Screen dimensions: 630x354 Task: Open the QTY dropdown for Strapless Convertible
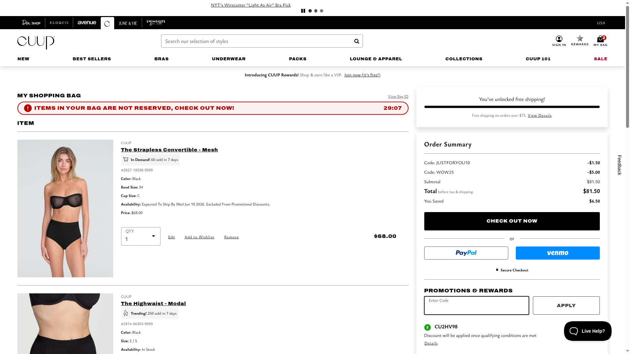[x=140, y=236]
